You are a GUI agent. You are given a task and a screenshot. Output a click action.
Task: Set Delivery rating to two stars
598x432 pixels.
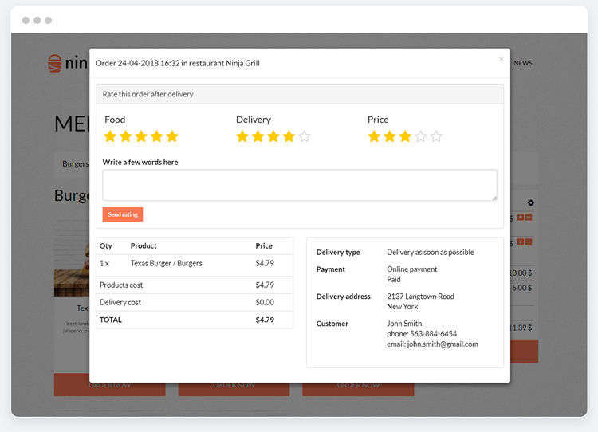[258, 136]
